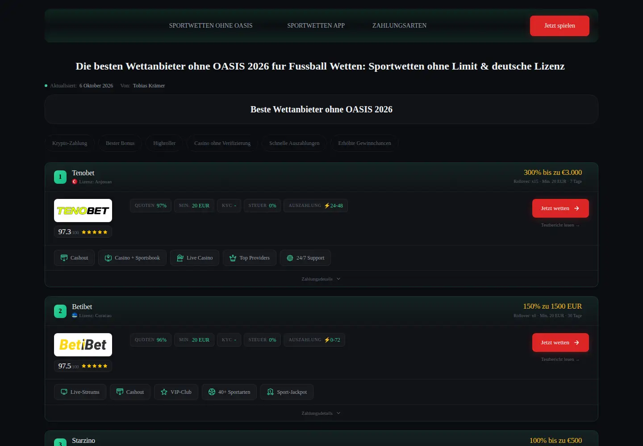Screen dimensions: 643x446
Task: Click the 100% bis zu €500 bonus
Action: (x=555, y=441)
